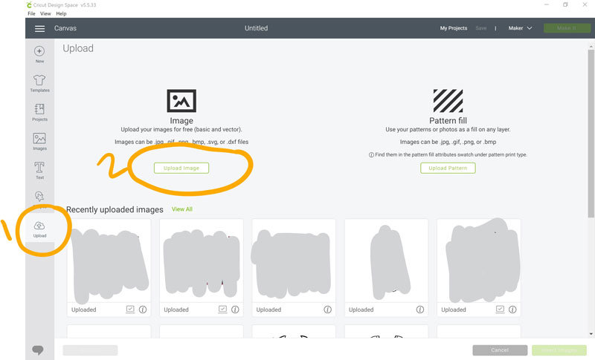Select the Text tool
Screen dimensions: 595x360
point(39,170)
